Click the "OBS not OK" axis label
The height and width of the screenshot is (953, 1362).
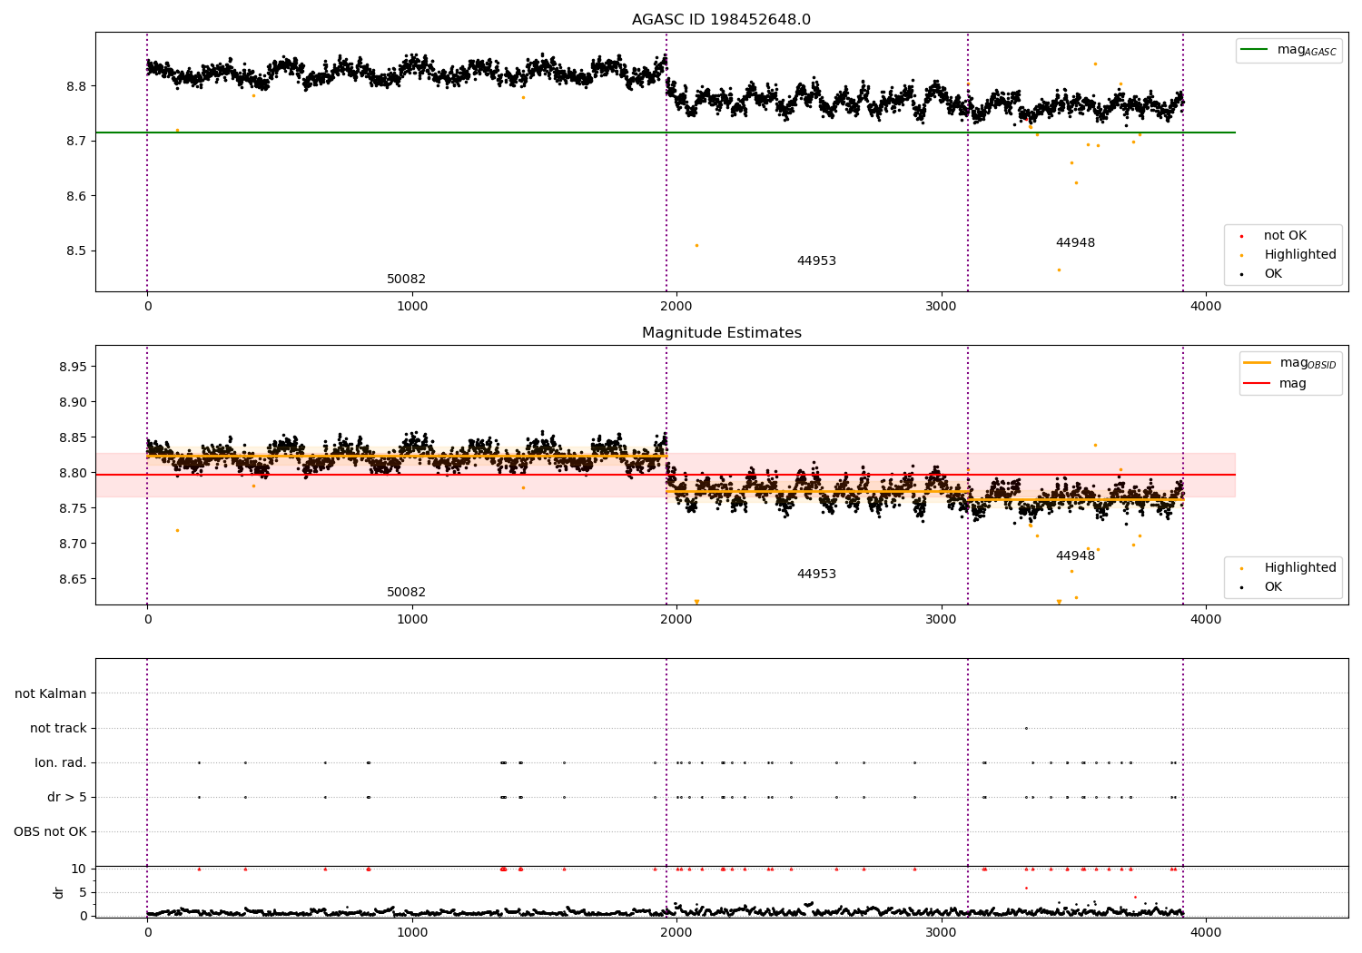coord(50,831)
